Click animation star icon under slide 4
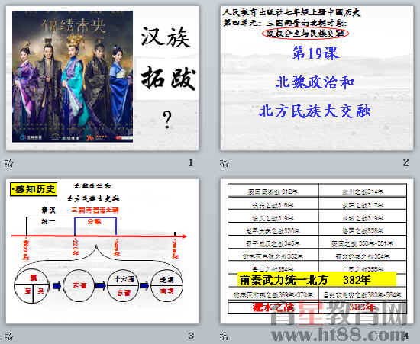 pyautogui.click(x=225, y=336)
